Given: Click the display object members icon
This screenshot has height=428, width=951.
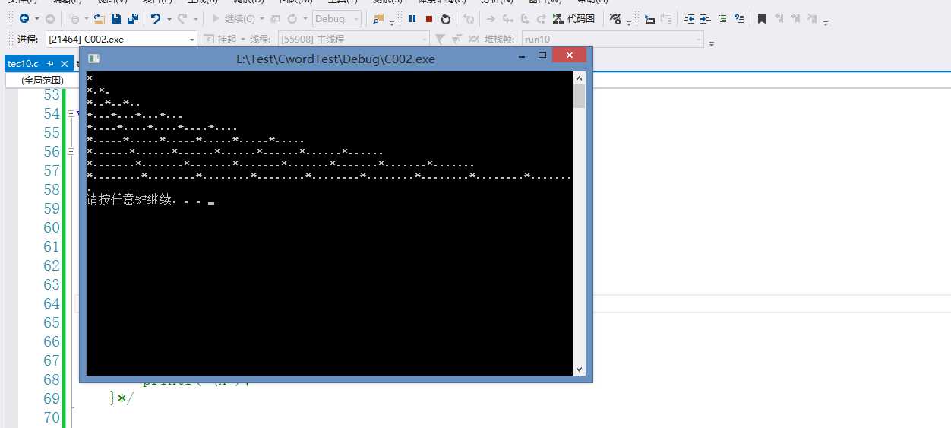Looking at the screenshot, I should coord(650,18).
